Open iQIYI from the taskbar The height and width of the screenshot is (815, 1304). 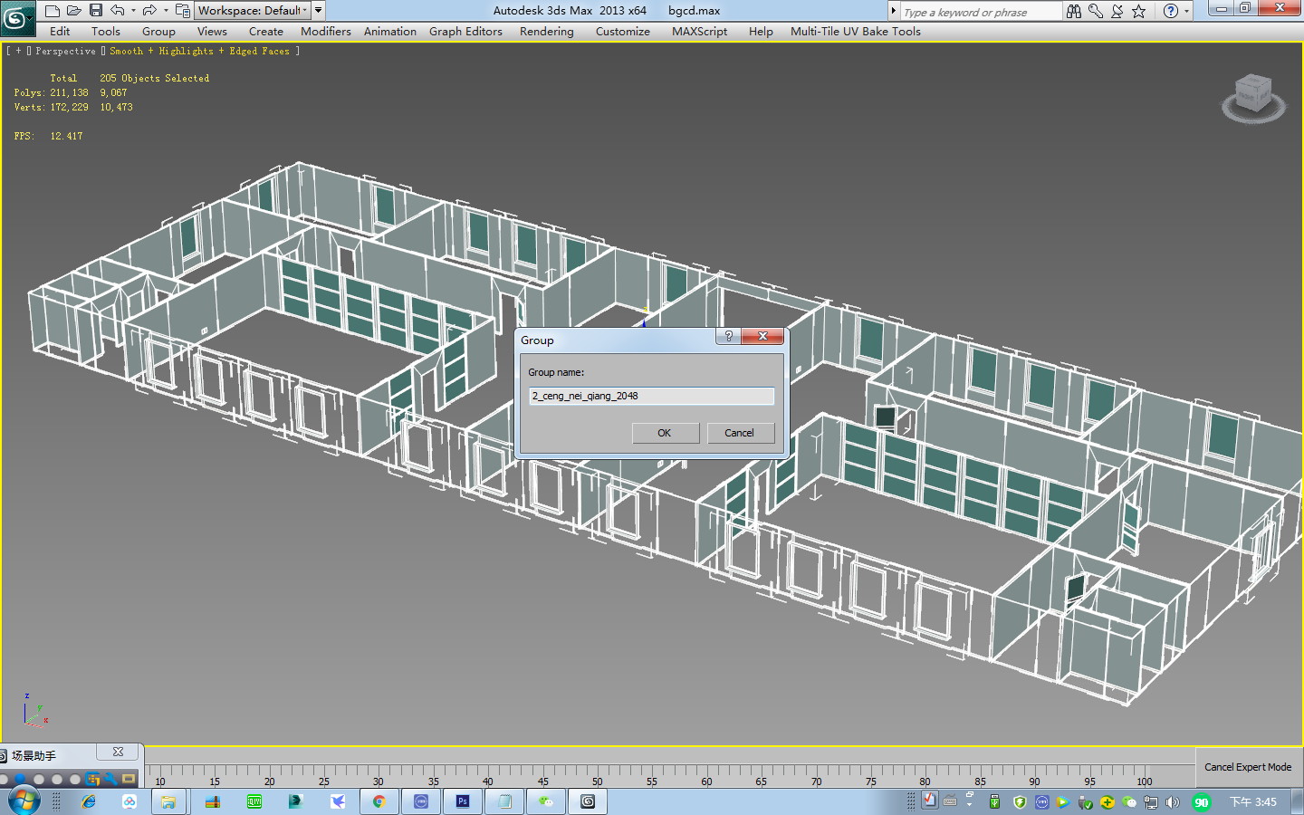(254, 801)
